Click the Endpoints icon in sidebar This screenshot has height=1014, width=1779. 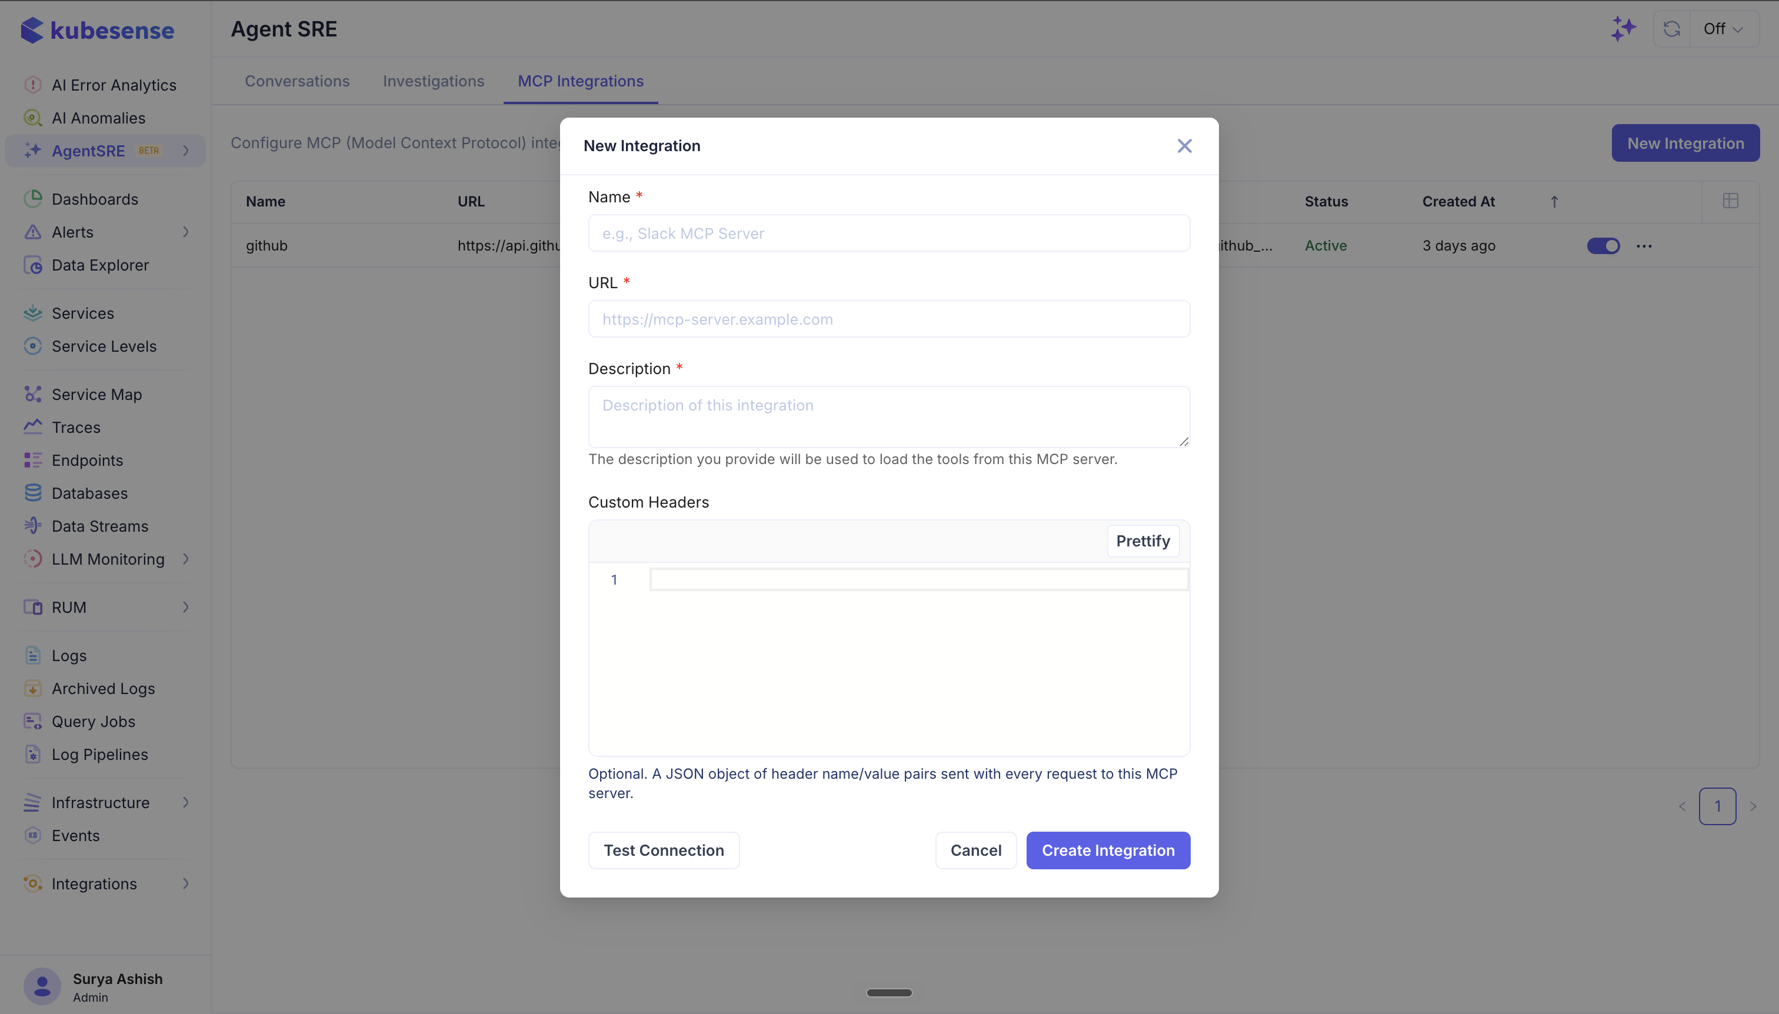(33, 461)
